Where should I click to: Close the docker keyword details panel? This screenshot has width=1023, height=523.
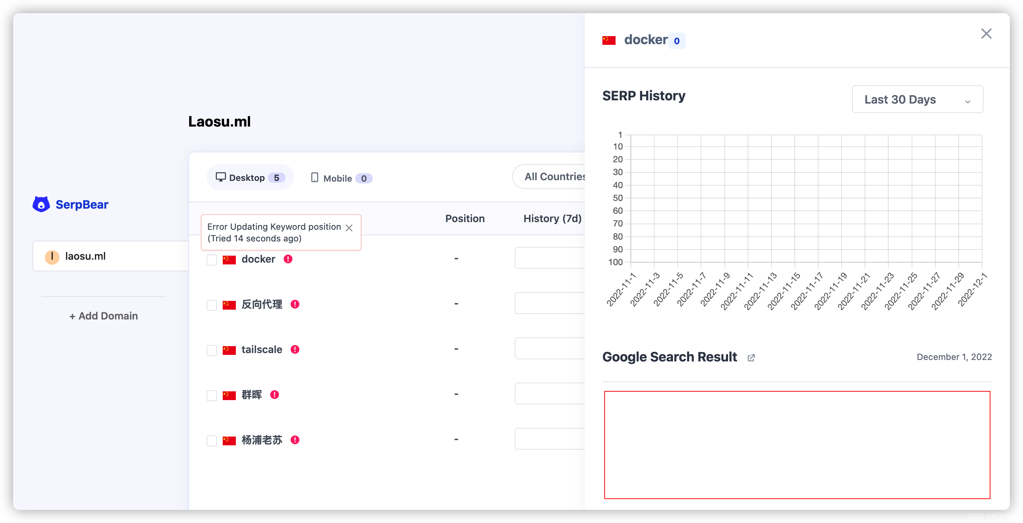[986, 34]
